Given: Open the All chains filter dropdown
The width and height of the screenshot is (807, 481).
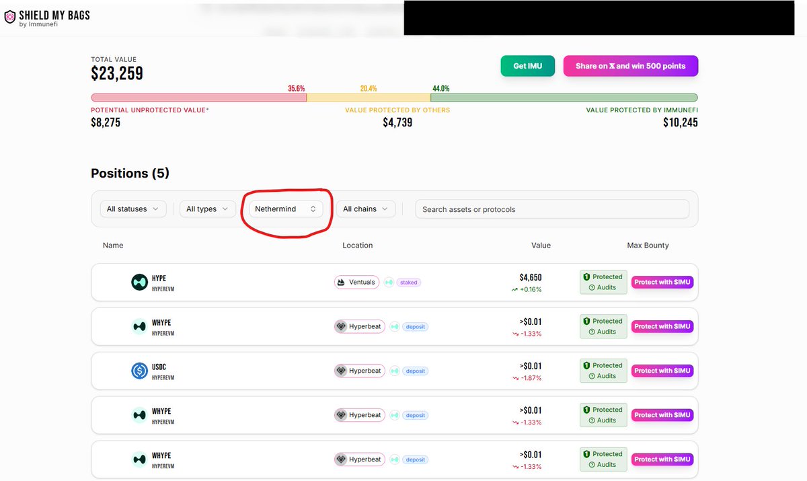Looking at the screenshot, I should [x=365, y=209].
